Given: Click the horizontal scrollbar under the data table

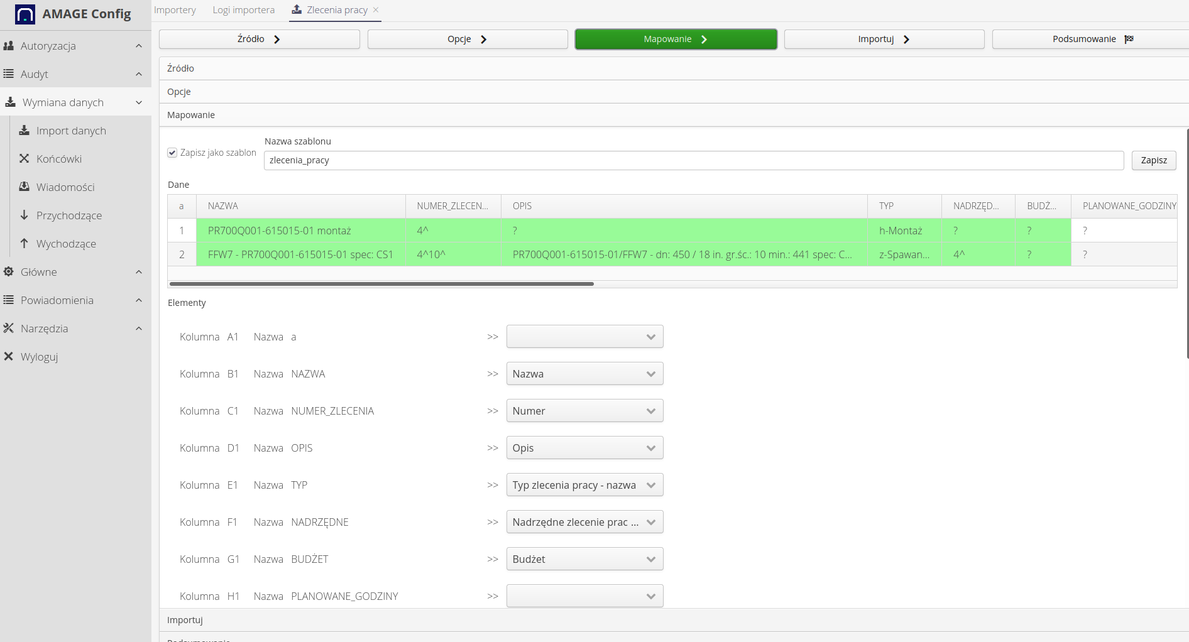Looking at the screenshot, I should tap(381, 284).
